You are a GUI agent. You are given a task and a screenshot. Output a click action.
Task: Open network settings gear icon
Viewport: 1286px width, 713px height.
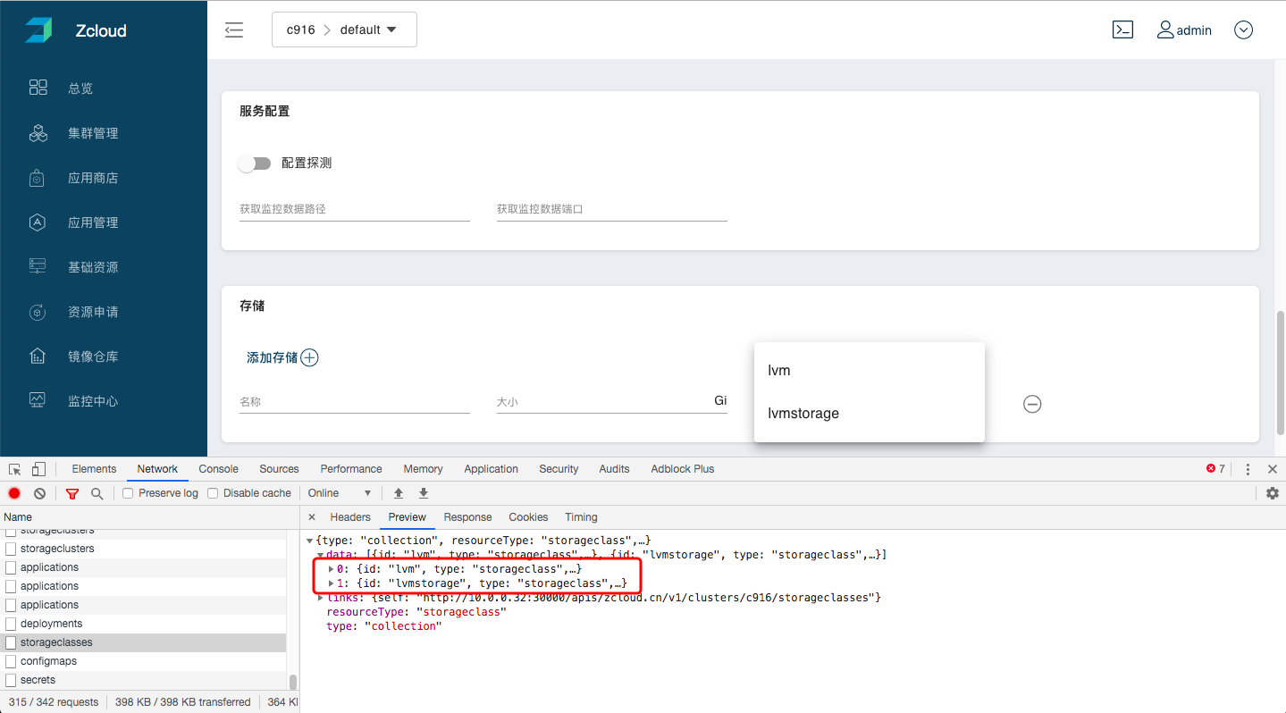click(x=1273, y=493)
